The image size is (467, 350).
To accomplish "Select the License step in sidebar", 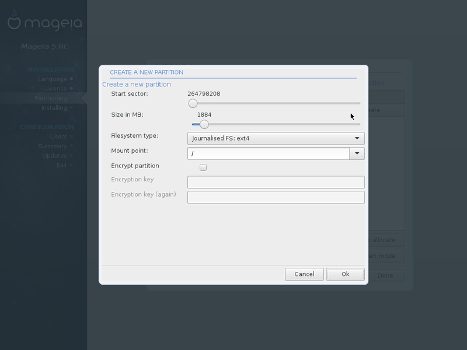I will (x=55, y=89).
